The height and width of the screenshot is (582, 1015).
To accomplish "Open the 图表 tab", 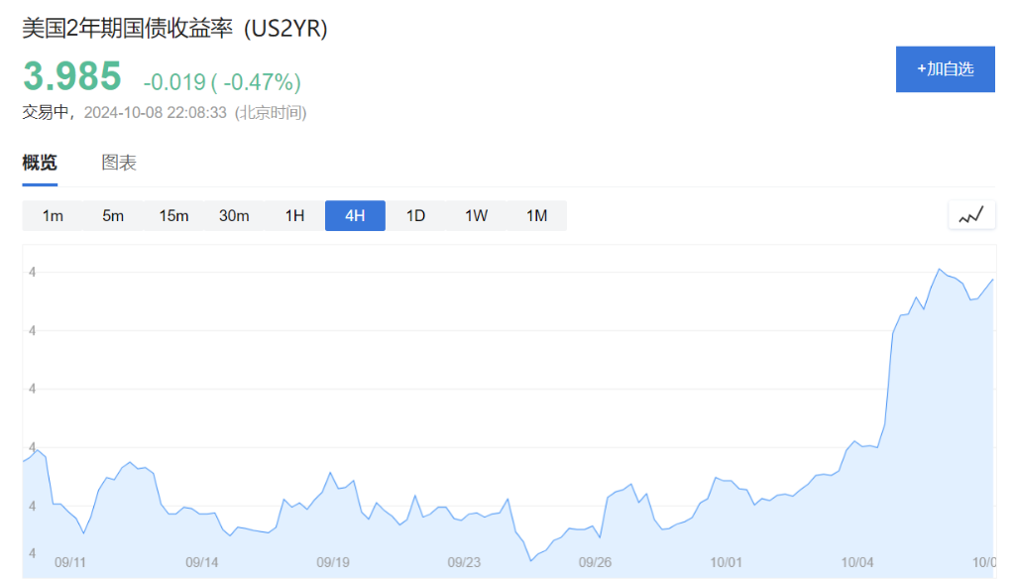I will click(x=119, y=164).
